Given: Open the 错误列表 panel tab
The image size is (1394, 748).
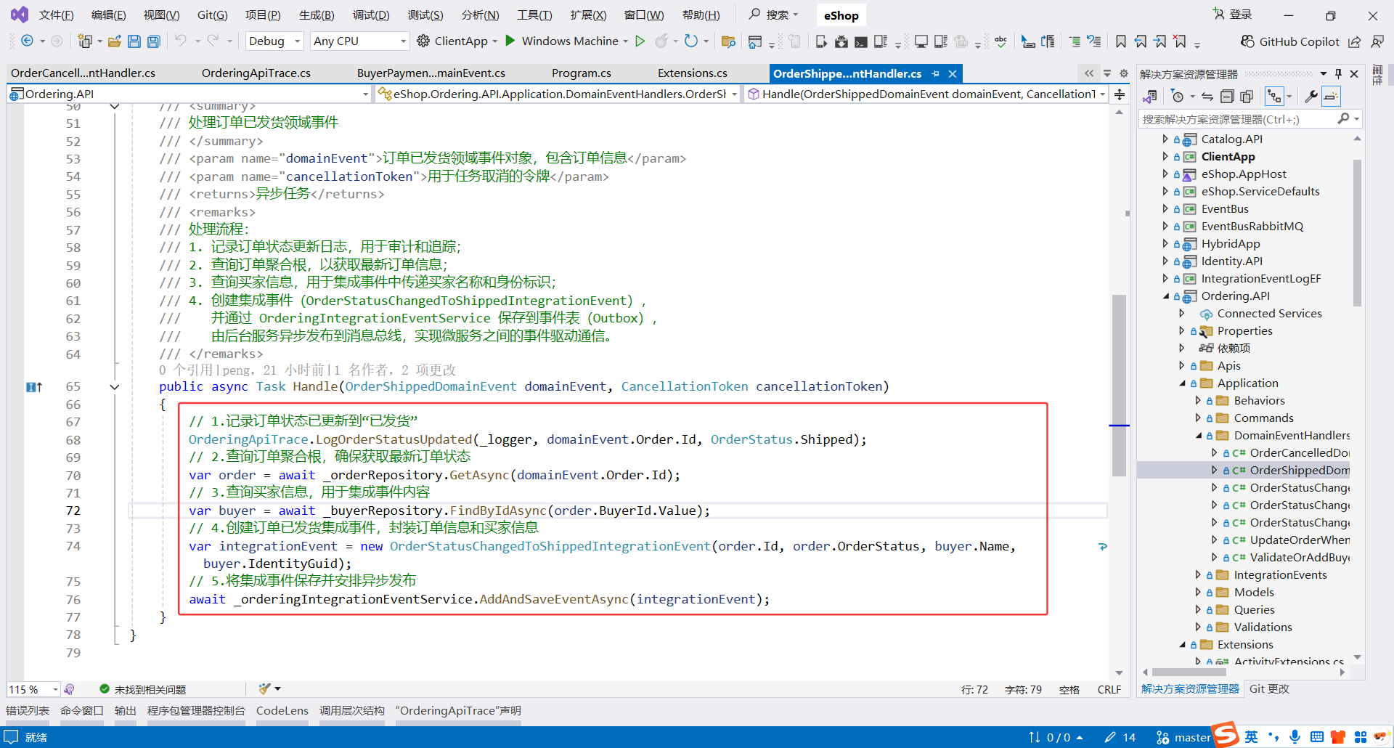Looking at the screenshot, I should (x=28, y=711).
